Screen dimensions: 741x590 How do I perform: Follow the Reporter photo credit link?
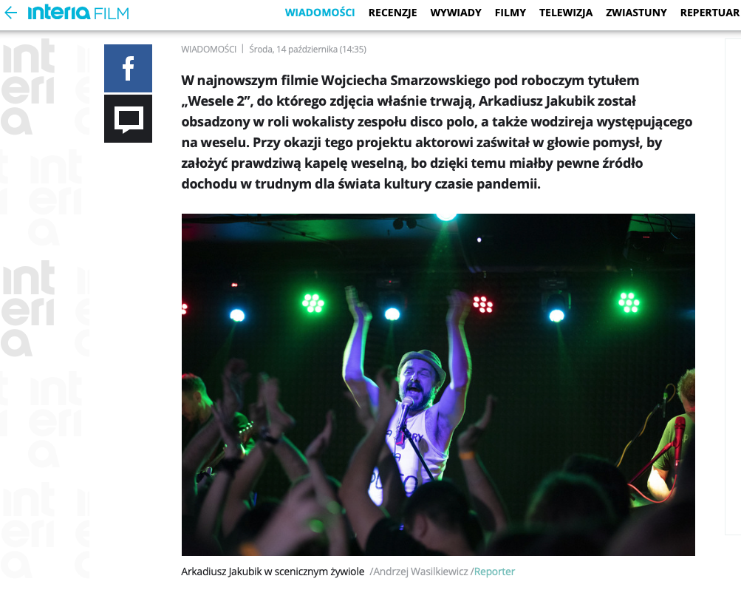click(494, 572)
